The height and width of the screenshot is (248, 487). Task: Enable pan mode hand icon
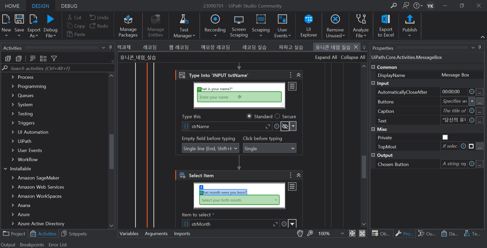click(x=300, y=233)
